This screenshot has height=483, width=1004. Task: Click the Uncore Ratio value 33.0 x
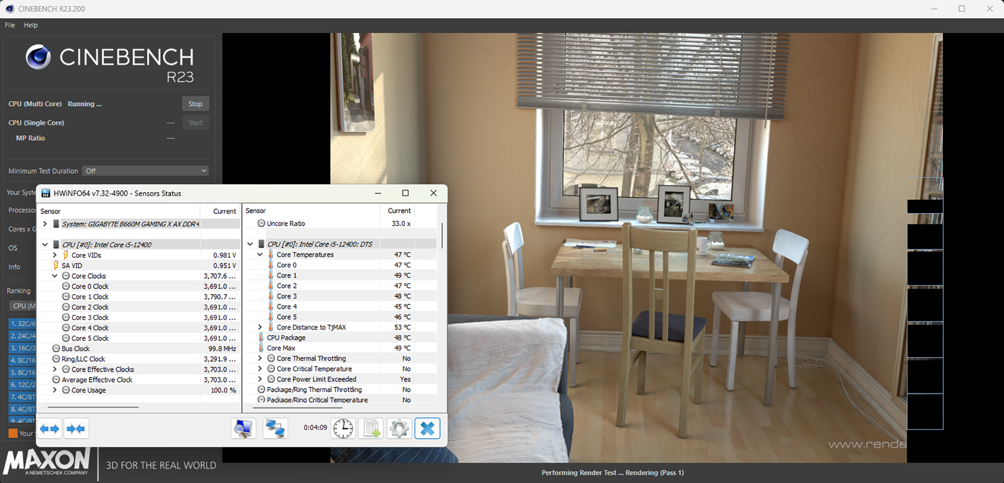[x=401, y=223]
